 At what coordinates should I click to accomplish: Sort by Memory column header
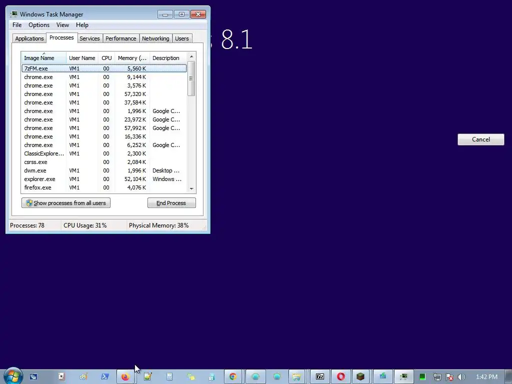(x=132, y=58)
